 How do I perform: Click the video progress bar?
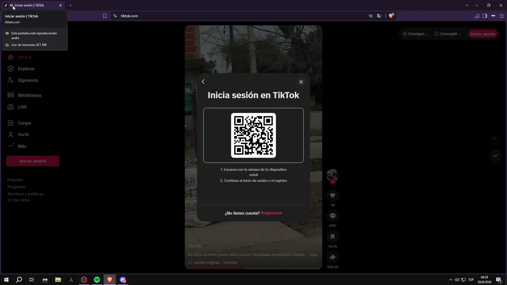[253, 268]
